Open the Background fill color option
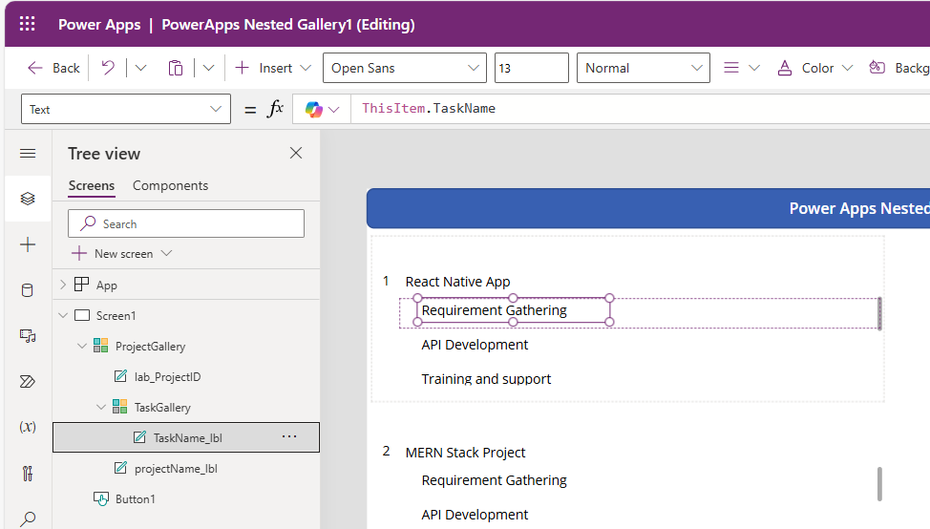930x529 pixels. (x=898, y=68)
